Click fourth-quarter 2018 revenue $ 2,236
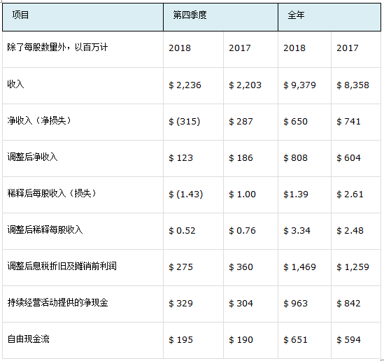Image resolution: width=384 pixels, height=361 pixels. (x=185, y=85)
